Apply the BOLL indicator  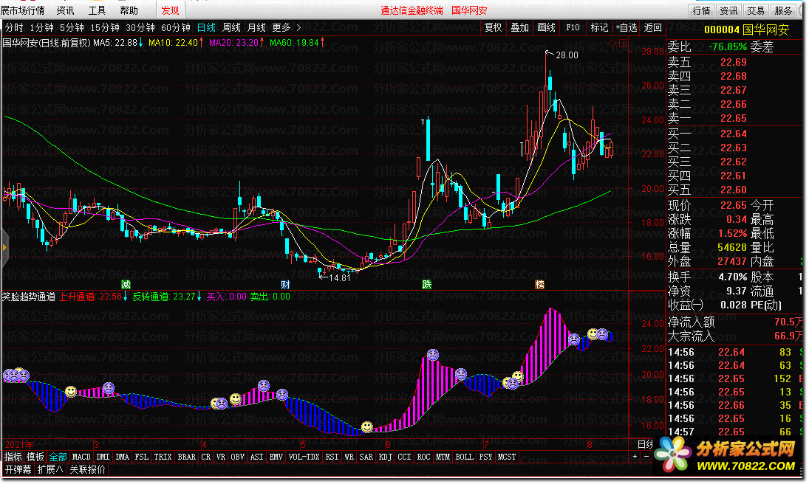465,457
